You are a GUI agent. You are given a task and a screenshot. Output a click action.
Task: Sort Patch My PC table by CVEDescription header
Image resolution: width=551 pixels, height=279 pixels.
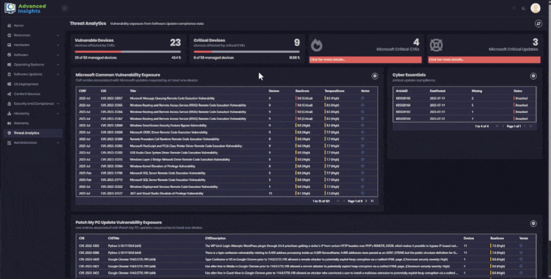215,238
